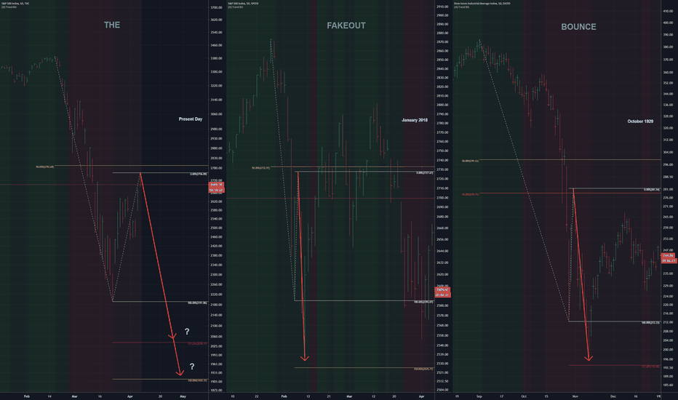
Task: Select the red arrow drawing on the October 1929 chart
Action: tap(581, 275)
